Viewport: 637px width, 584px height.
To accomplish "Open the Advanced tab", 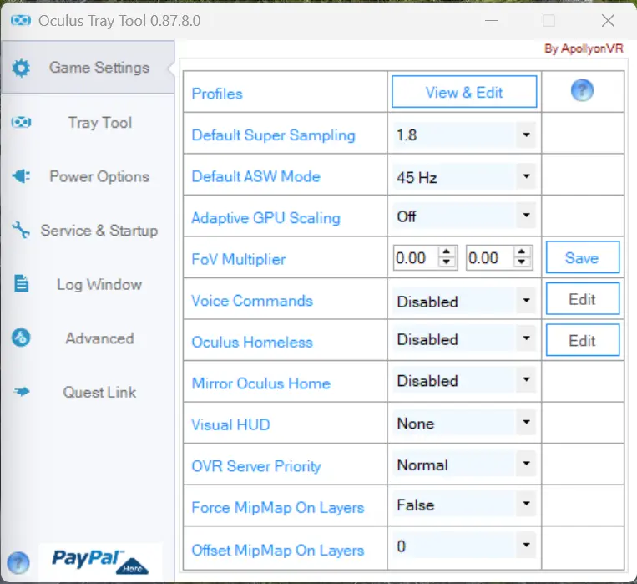I will click(x=88, y=338).
